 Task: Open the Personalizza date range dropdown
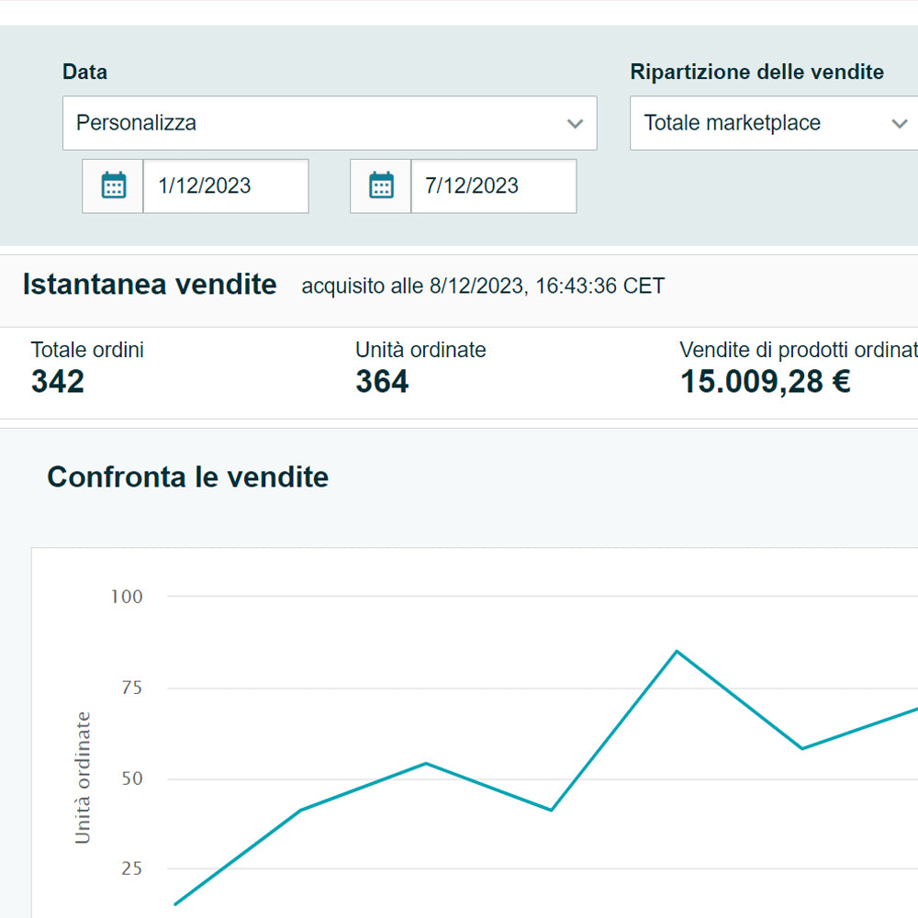coord(312,123)
